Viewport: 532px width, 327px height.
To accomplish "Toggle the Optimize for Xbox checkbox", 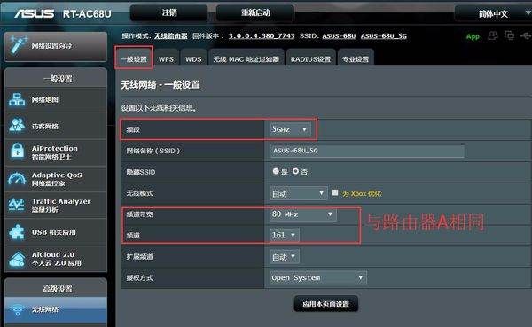I will click(x=335, y=192).
